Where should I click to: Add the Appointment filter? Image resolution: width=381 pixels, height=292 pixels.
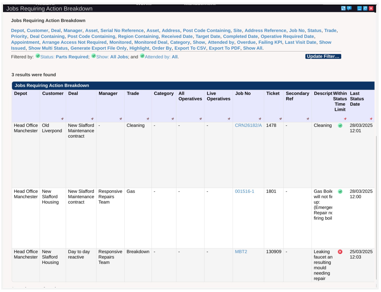[x=25, y=42]
